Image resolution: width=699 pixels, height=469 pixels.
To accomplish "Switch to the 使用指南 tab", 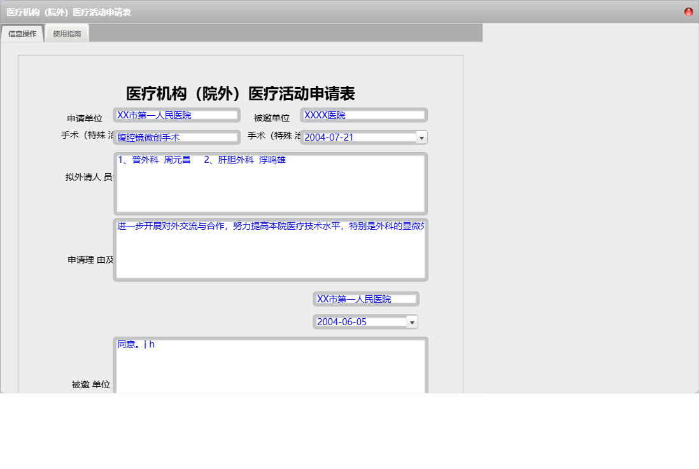I will (x=66, y=32).
